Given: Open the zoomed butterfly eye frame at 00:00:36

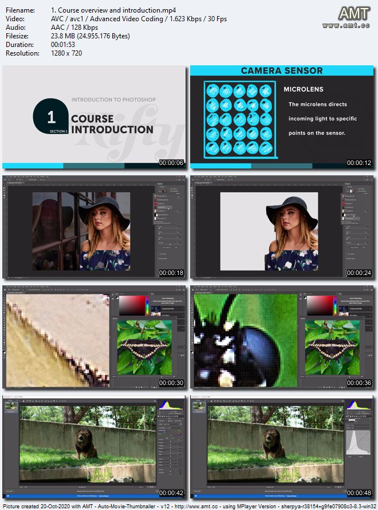Looking at the screenshot, I should [282, 337].
